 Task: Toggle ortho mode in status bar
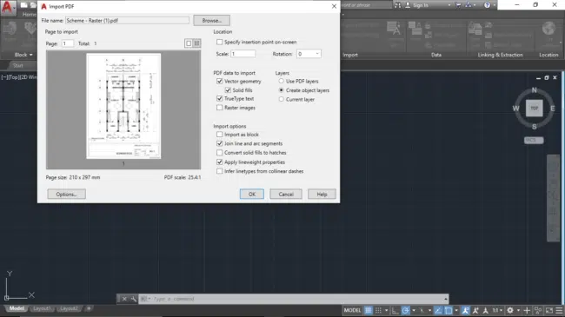click(395, 310)
